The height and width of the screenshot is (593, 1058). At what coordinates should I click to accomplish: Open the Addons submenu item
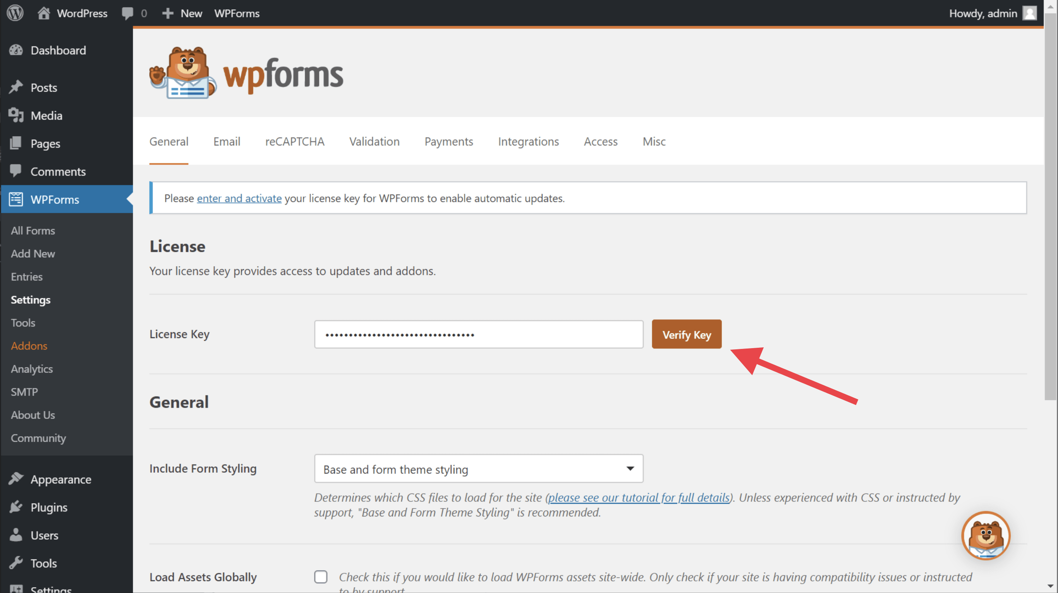pyautogui.click(x=29, y=345)
